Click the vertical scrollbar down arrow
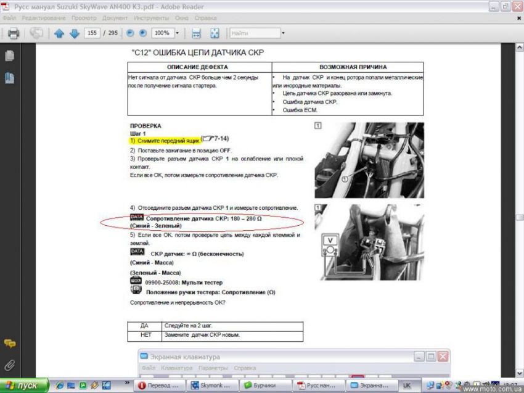The height and width of the screenshot is (393, 524). tap(520, 373)
